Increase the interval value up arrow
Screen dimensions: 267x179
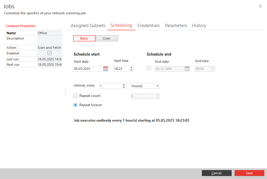(124, 85)
